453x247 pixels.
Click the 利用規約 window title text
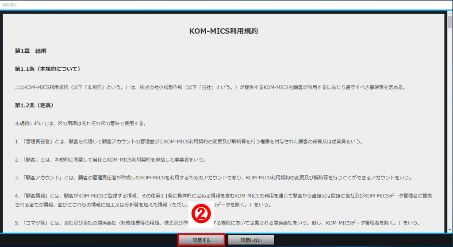coord(10,5)
